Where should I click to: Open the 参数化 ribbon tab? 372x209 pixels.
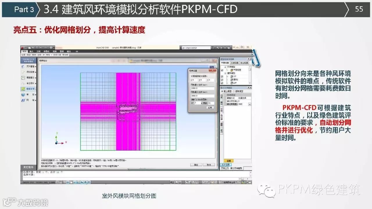click(46, 51)
